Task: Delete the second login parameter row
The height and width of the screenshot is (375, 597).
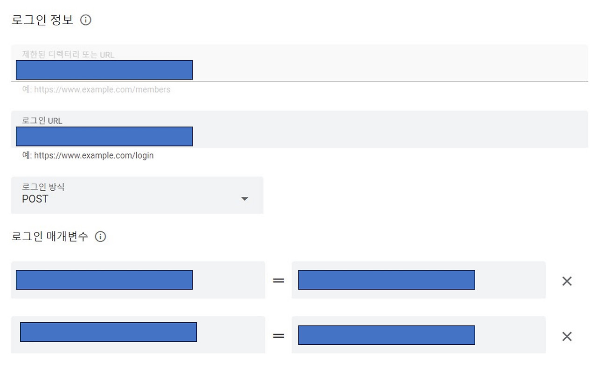Action: (x=567, y=336)
